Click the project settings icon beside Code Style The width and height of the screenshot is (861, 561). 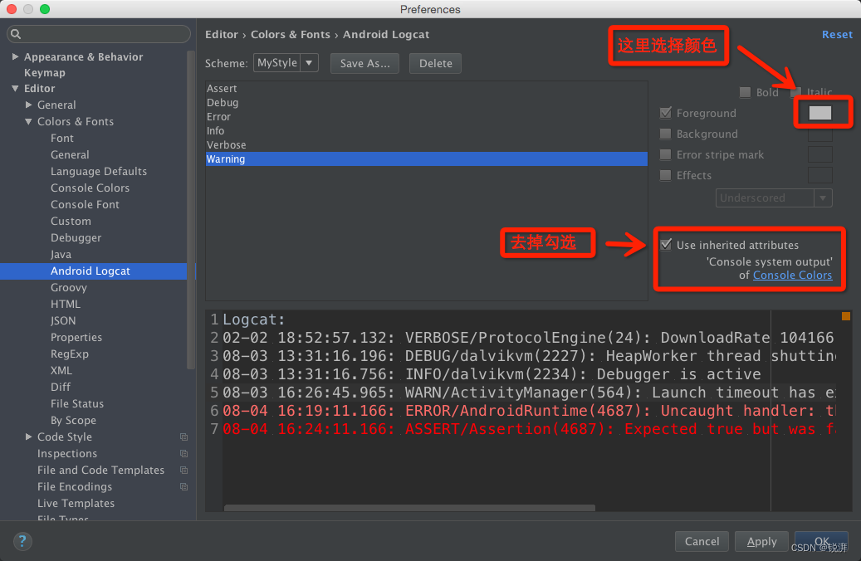click(184, 437)
